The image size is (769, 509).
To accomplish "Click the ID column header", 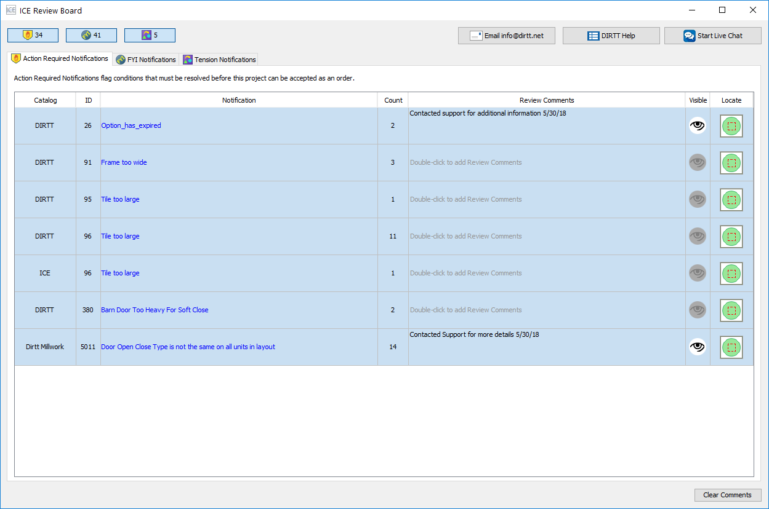I will pyautogui.click(x=88, y=100).
